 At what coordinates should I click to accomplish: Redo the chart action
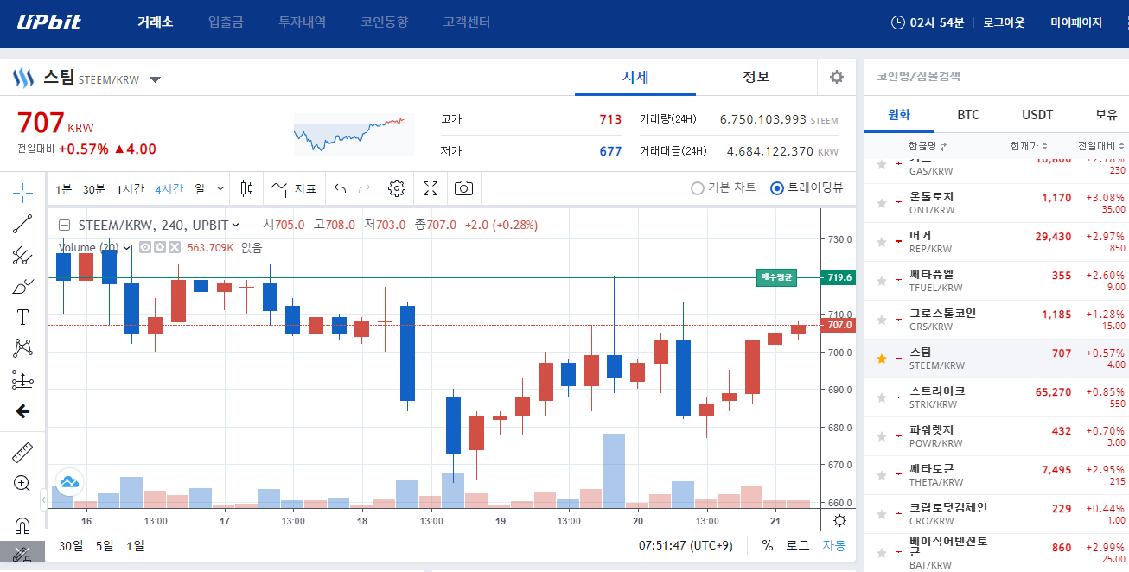click(x=364, y=188)
